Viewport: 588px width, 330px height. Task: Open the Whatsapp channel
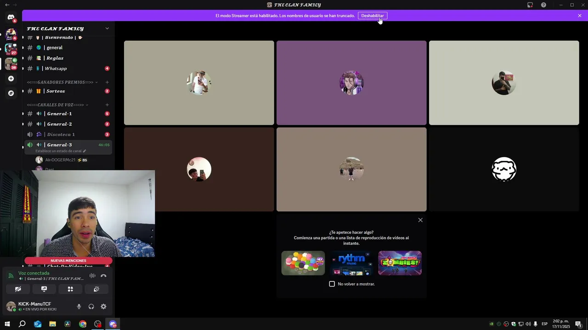68,69
